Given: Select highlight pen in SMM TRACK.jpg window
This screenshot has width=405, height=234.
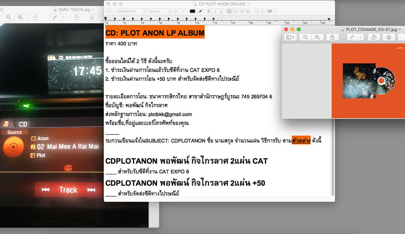Looking at the screenshot, I should [55, 17].
